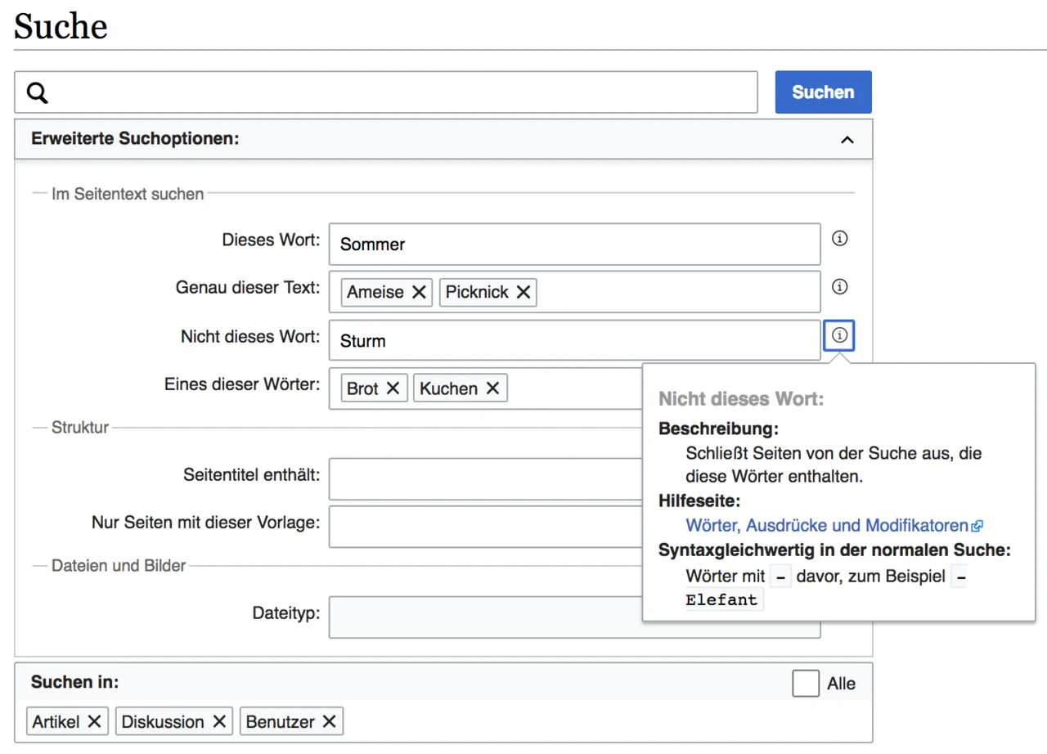Image resolution: width=1047 pixels, height=754 pixels.
Task: Delete the Brot tag
Action: 393,388
